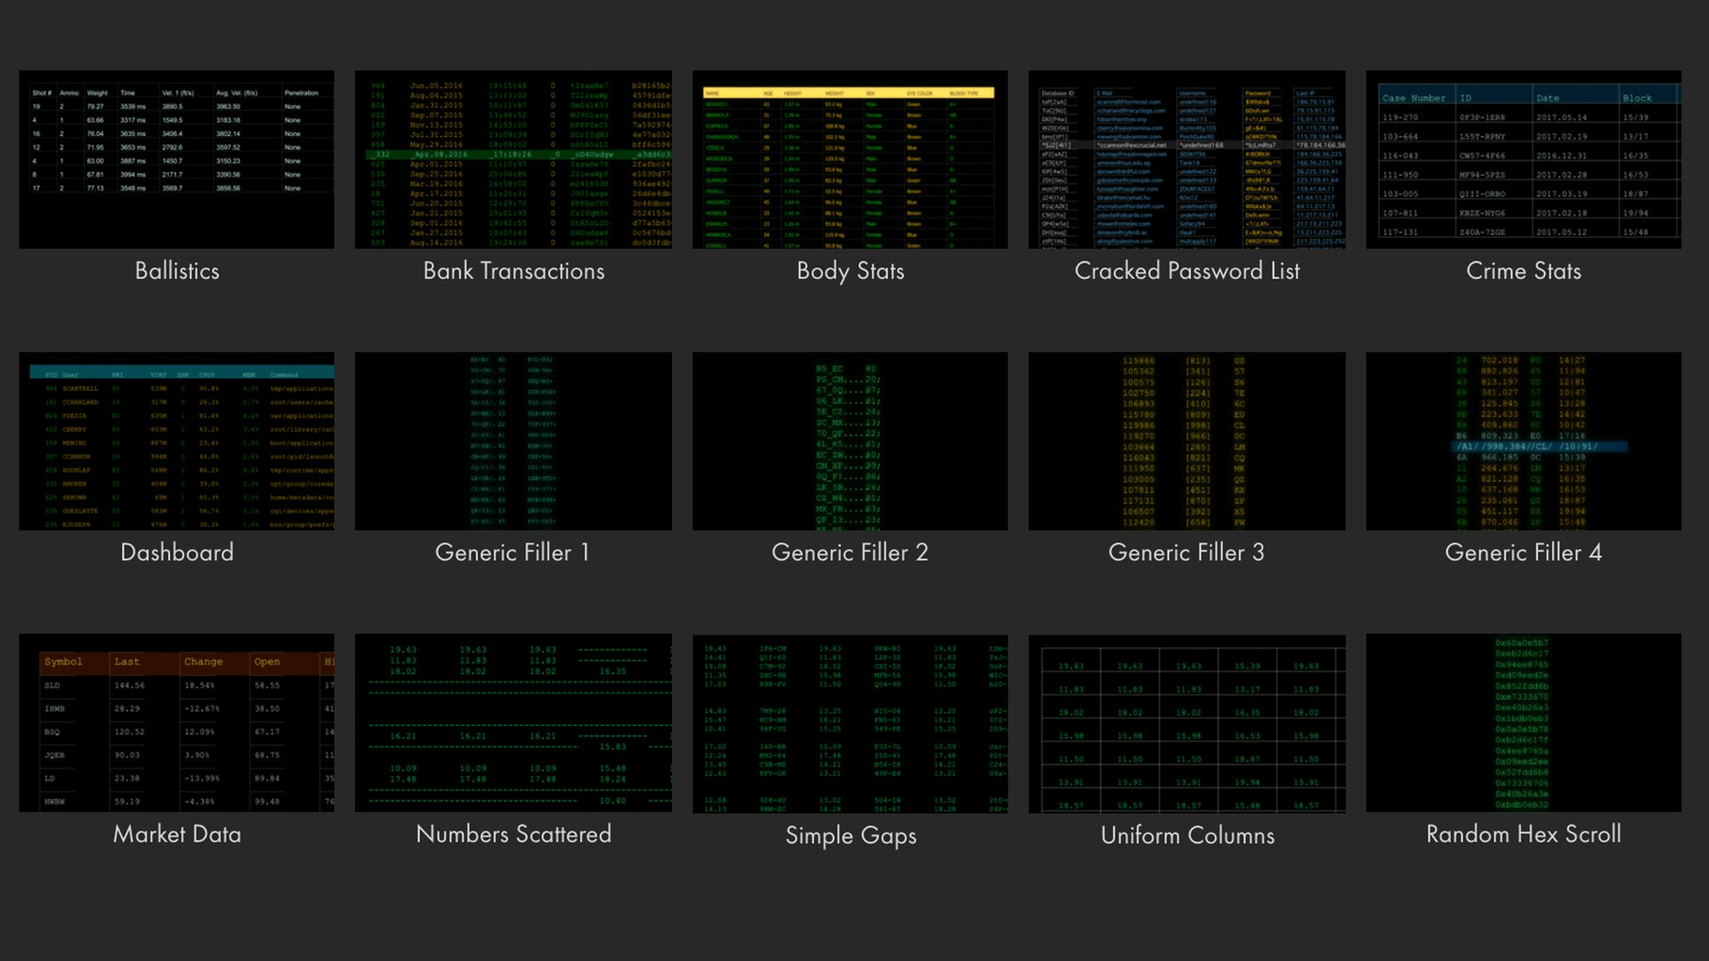Select the Numbers Scattered preview

pyautogui.click(x=513, y=723)
